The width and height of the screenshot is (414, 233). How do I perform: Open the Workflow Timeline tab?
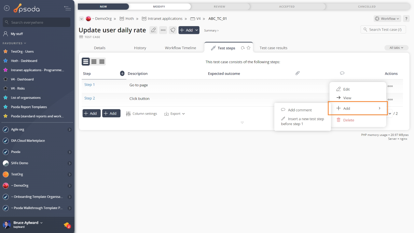pos(180,48)
